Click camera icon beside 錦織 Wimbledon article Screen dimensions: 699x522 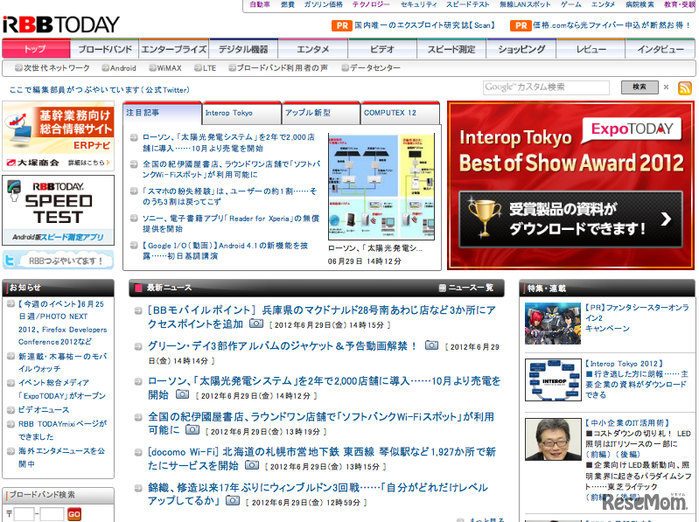[x=232, y=500]
